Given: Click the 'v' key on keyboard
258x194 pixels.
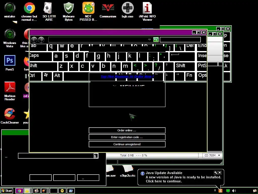Looking at the screenshot, I should pyautogui.click(x=95, y=66).
